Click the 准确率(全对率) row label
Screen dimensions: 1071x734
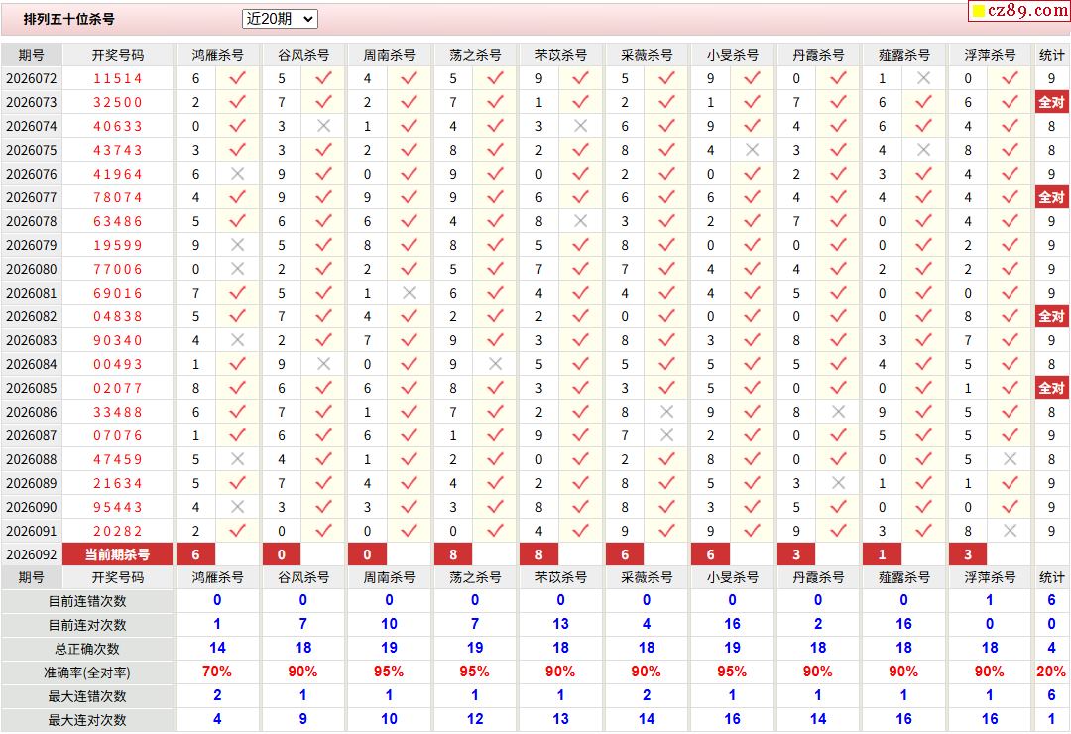(x=88, y=673)
